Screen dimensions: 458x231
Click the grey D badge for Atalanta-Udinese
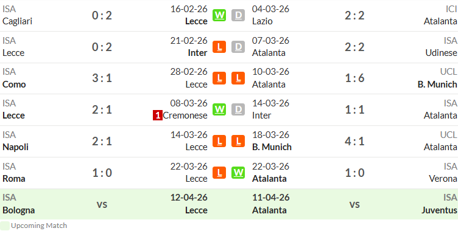pos(238,47)
